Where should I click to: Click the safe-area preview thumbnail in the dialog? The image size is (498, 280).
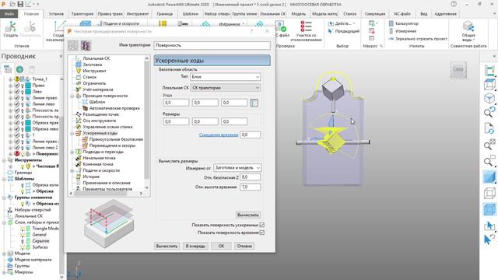tap(109, 224)
